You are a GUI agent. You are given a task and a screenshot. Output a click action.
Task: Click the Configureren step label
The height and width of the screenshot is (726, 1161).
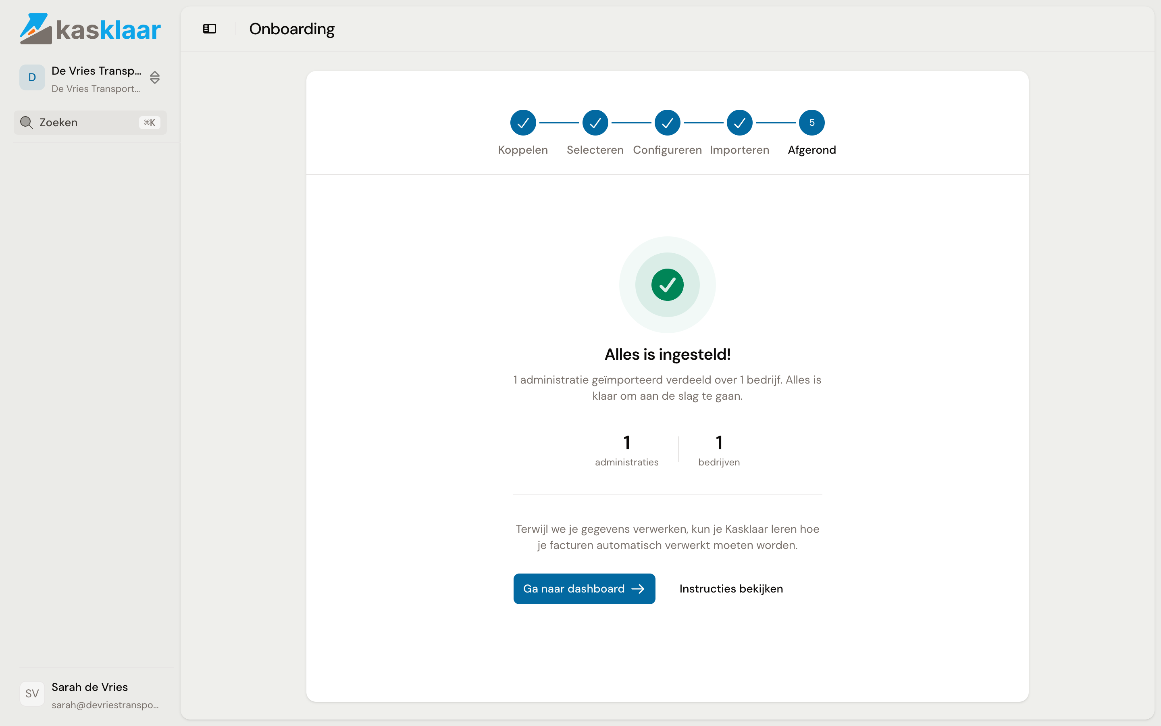point(667,150)
